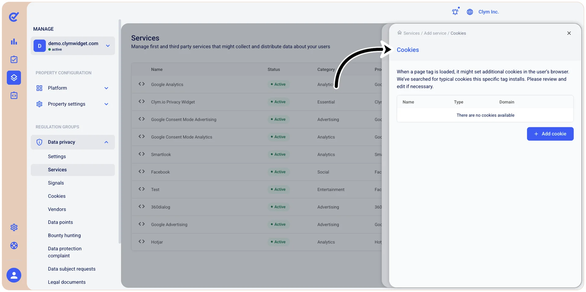Open the Signals menu item
Viewport: 586px width, 292px height.
(x=56, y=183)
